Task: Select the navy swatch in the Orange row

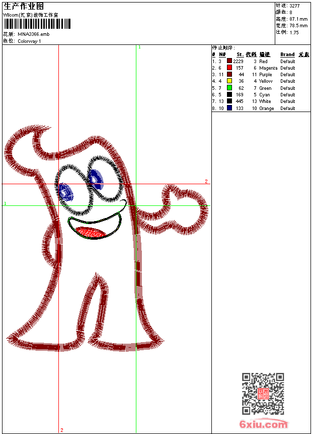Action: click(x=229, y=108)
